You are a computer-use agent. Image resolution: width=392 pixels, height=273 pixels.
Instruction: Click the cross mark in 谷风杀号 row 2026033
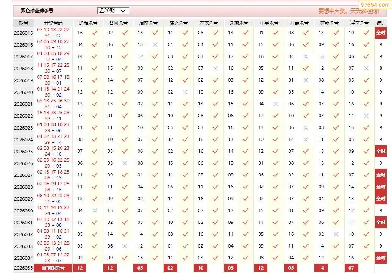pyautogui.click(x=125, y=246)
